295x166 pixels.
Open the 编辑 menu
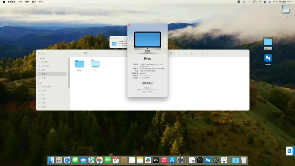(27, 2)
